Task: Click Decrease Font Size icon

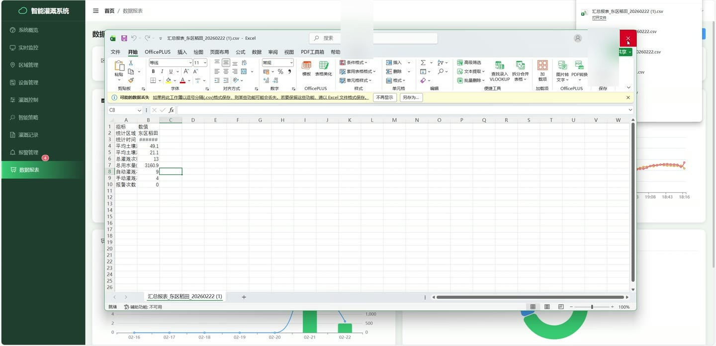Action: 195,72
